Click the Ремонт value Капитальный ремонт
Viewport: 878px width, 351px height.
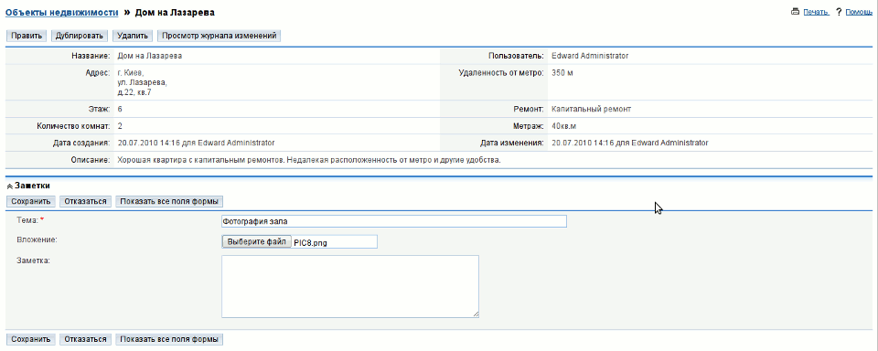coord(592,109)
